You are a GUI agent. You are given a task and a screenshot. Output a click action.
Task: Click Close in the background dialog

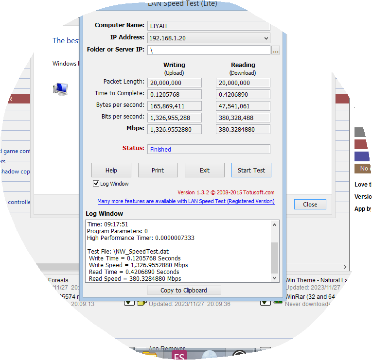pyautogui.click(x=310, y=205)
